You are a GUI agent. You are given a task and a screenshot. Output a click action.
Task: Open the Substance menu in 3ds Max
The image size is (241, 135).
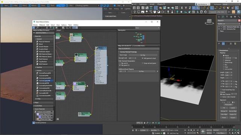143,4
